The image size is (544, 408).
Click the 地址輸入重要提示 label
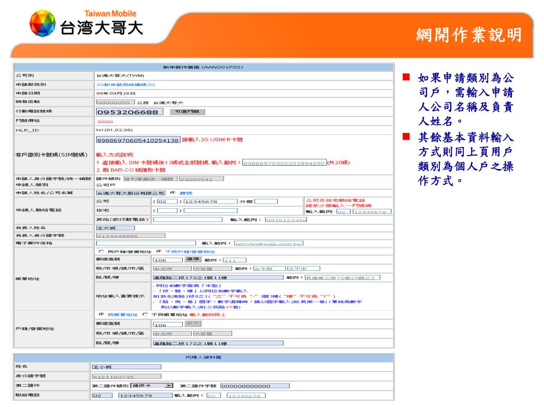[121, 296]
